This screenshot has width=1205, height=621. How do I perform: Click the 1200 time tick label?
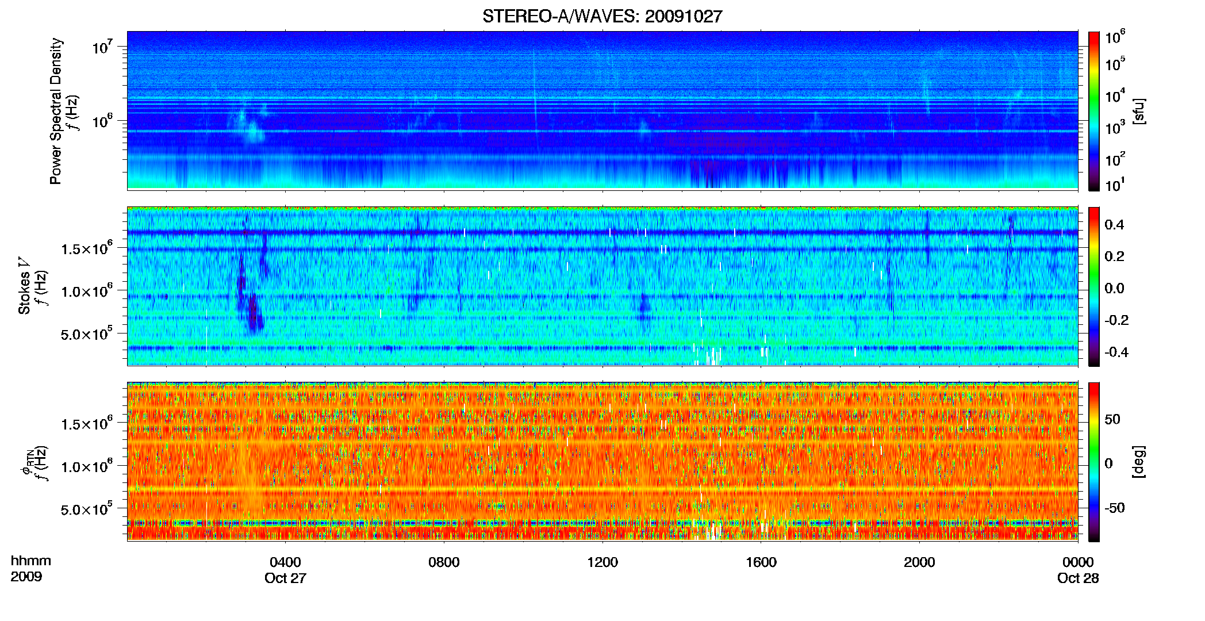coord(602,562)
